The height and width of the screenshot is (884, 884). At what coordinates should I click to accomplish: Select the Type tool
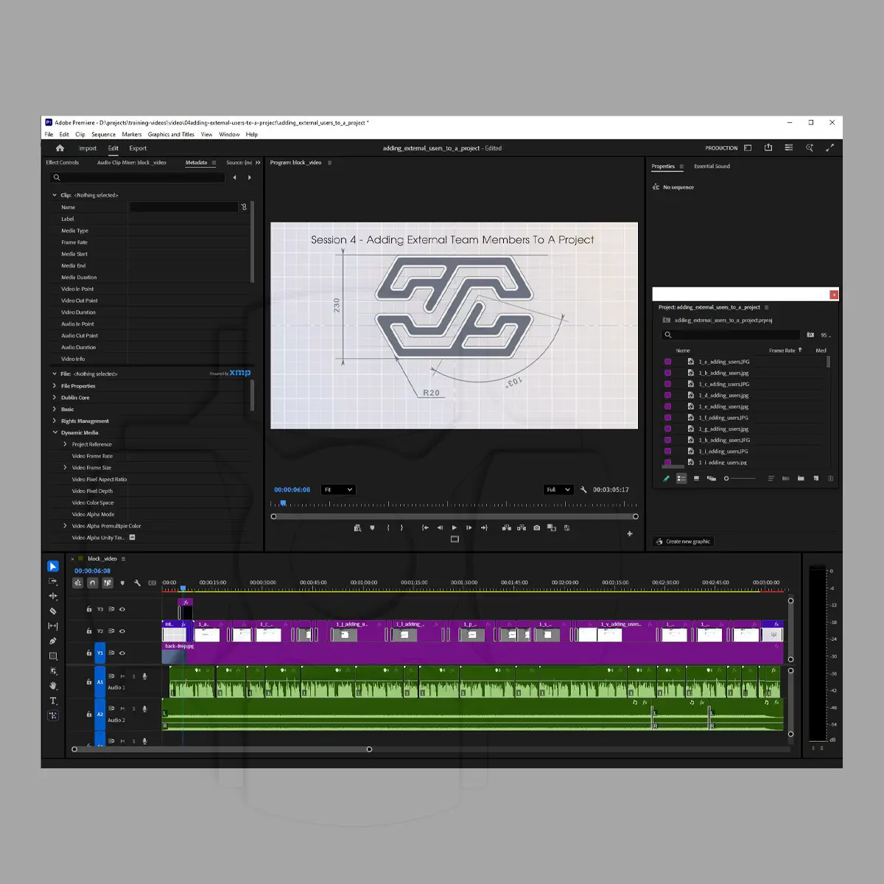point(53,701)
